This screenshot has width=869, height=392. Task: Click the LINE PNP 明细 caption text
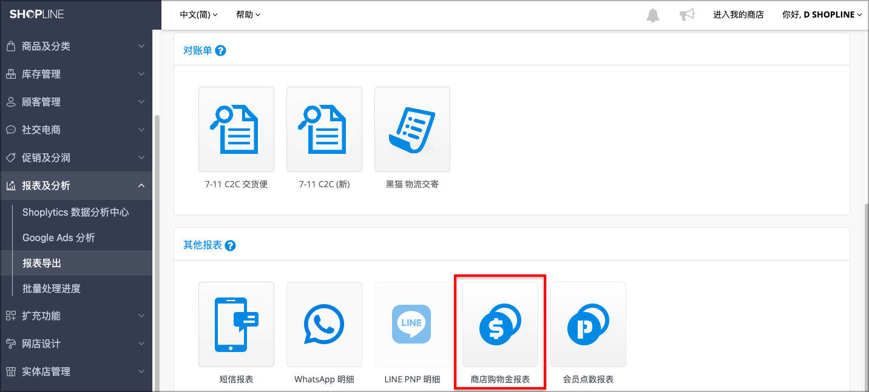point(412,379)
